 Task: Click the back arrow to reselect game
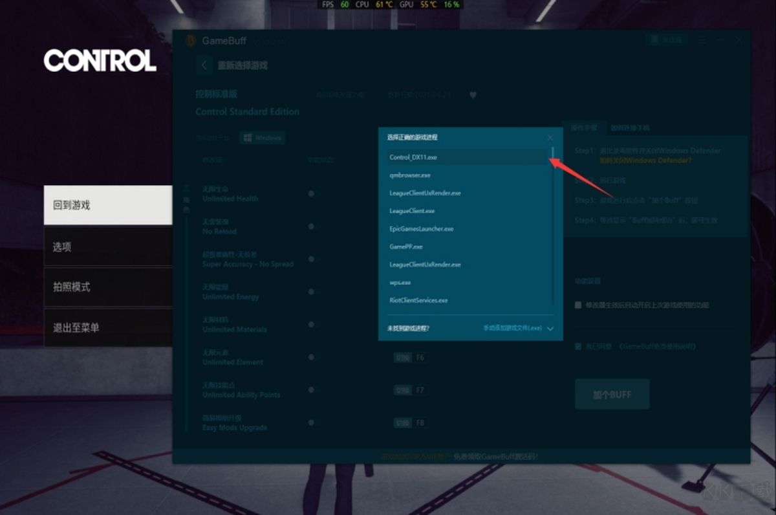pos(204,65)
